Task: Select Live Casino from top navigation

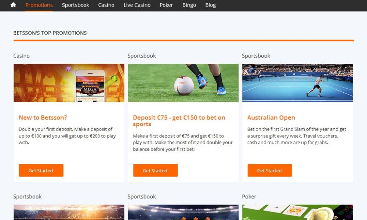Action: pos(137,5)
